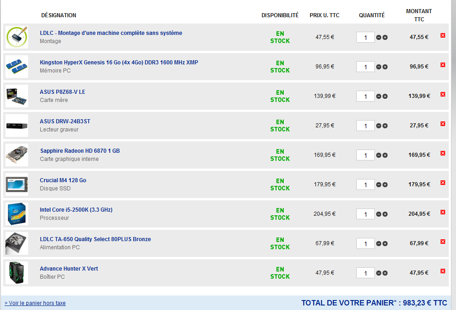Increase quantity of ASUS DRW-24B3ST

pyautogui.click(x=385, y=126)
